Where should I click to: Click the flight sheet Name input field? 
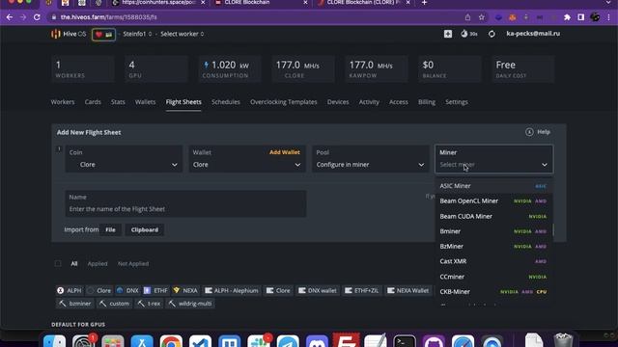point(185,203)
